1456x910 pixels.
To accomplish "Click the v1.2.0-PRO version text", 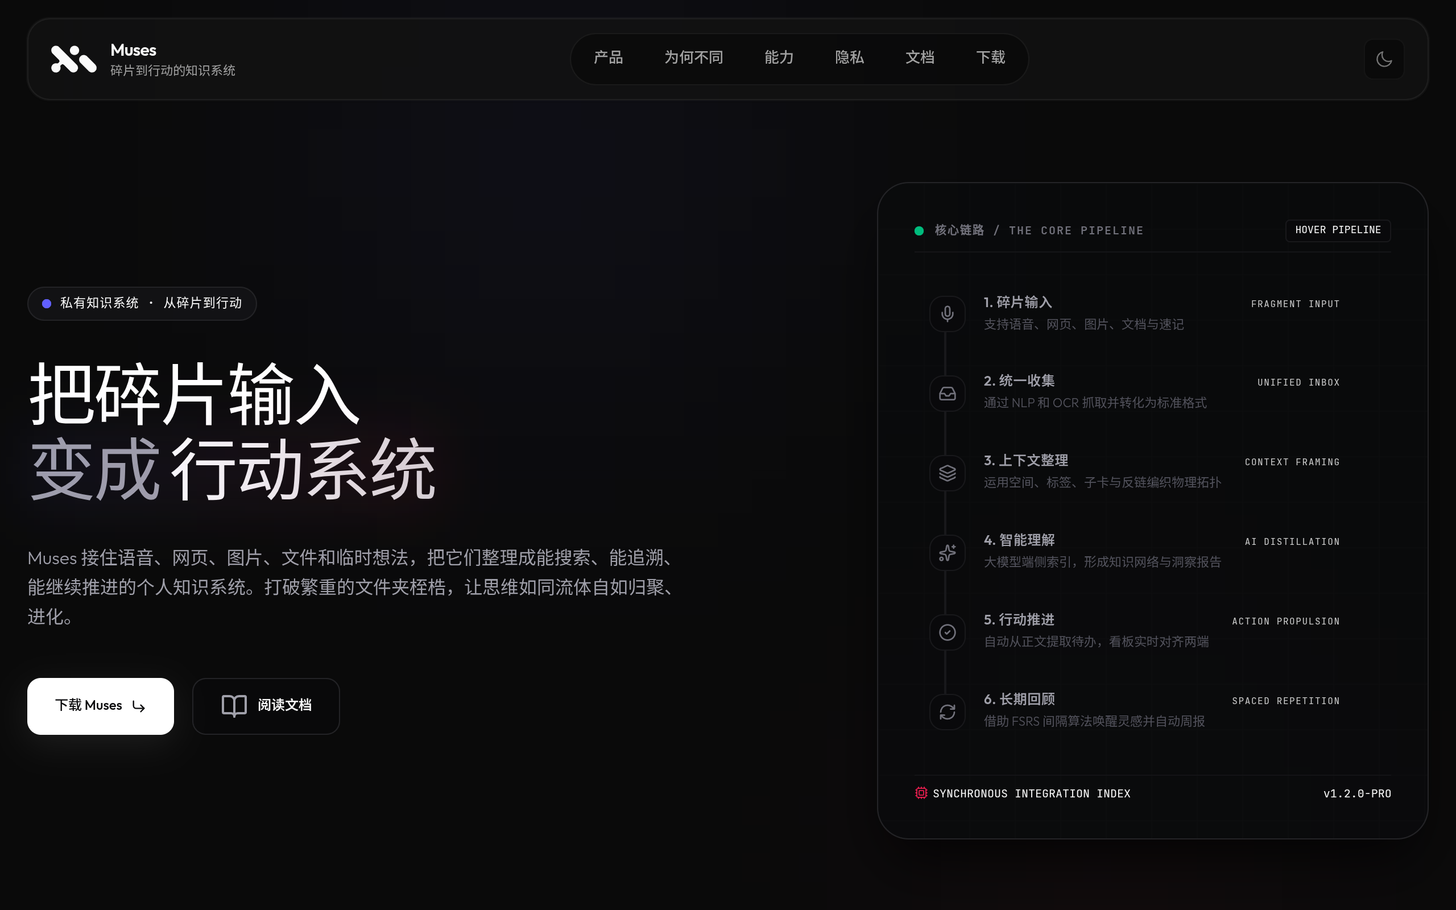I will coord(1356,794).
